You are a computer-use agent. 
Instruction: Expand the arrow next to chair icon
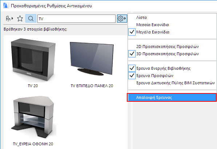pos(12,18)
